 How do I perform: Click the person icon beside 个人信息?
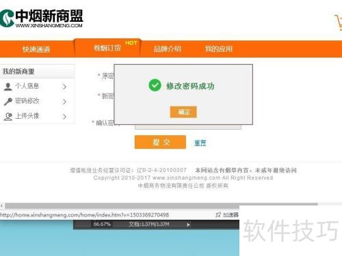click(x=8, y=87)
